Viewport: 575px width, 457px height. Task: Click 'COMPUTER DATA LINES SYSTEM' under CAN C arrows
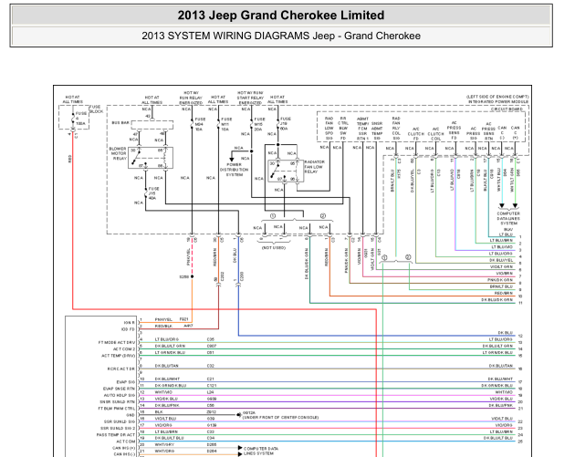pos(508,218)
